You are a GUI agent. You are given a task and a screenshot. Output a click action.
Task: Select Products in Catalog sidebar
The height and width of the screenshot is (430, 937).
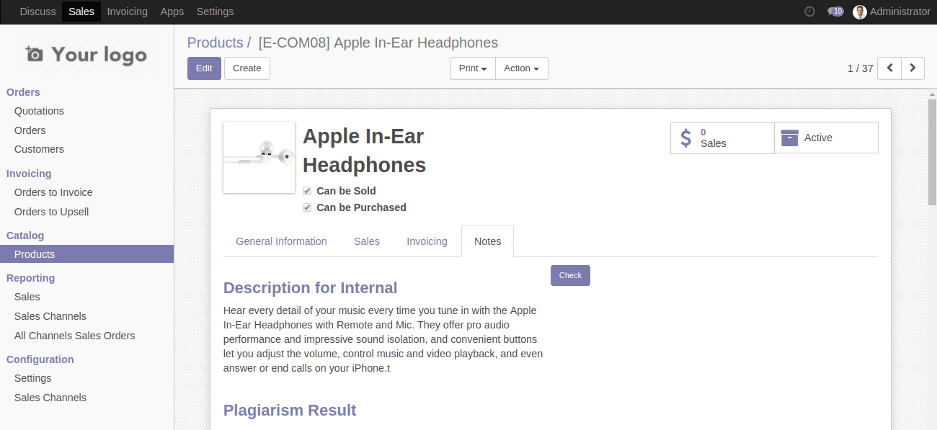[x=86, y=254]
